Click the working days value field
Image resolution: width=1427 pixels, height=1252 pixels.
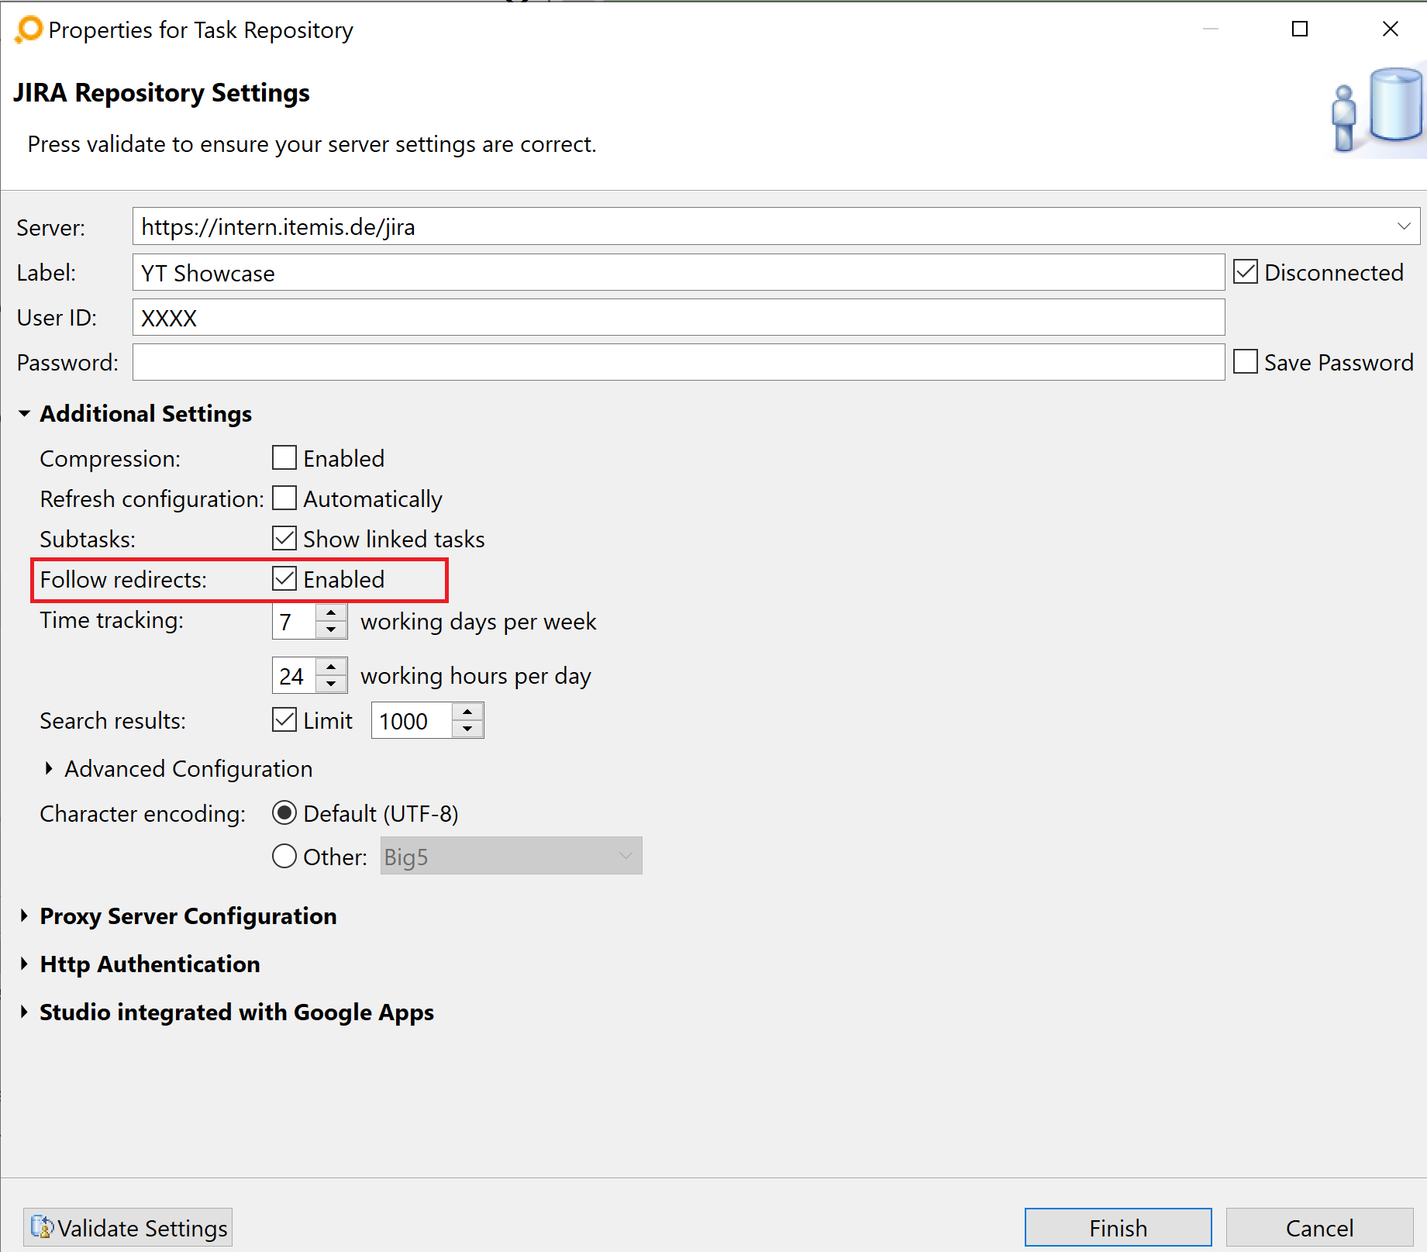(x=294, y=622)
